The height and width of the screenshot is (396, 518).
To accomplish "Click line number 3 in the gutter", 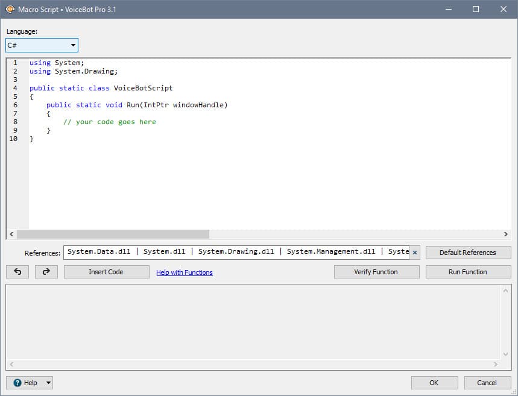I will tap(15, 80).
